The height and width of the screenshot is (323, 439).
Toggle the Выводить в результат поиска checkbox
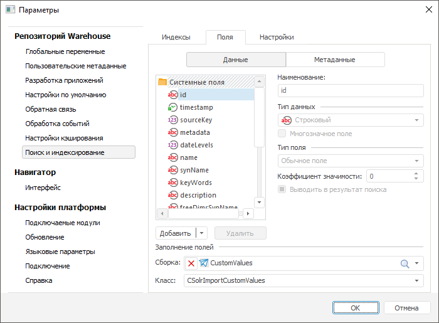click(x=282, y=189)
